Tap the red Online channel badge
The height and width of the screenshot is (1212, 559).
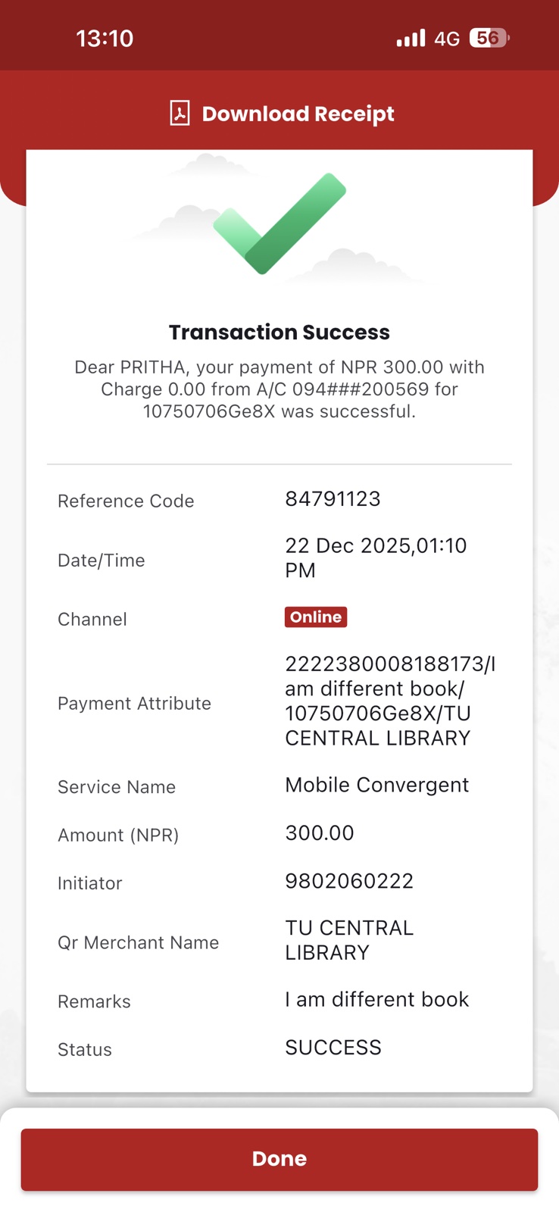pyautogui.click(x=316, y=617)
